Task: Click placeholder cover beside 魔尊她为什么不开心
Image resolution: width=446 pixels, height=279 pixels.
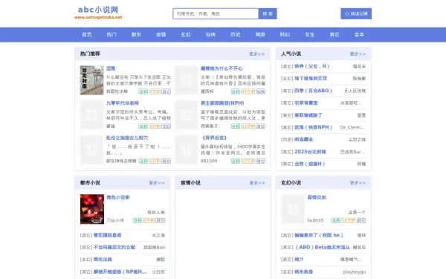Action: point(187,80)
